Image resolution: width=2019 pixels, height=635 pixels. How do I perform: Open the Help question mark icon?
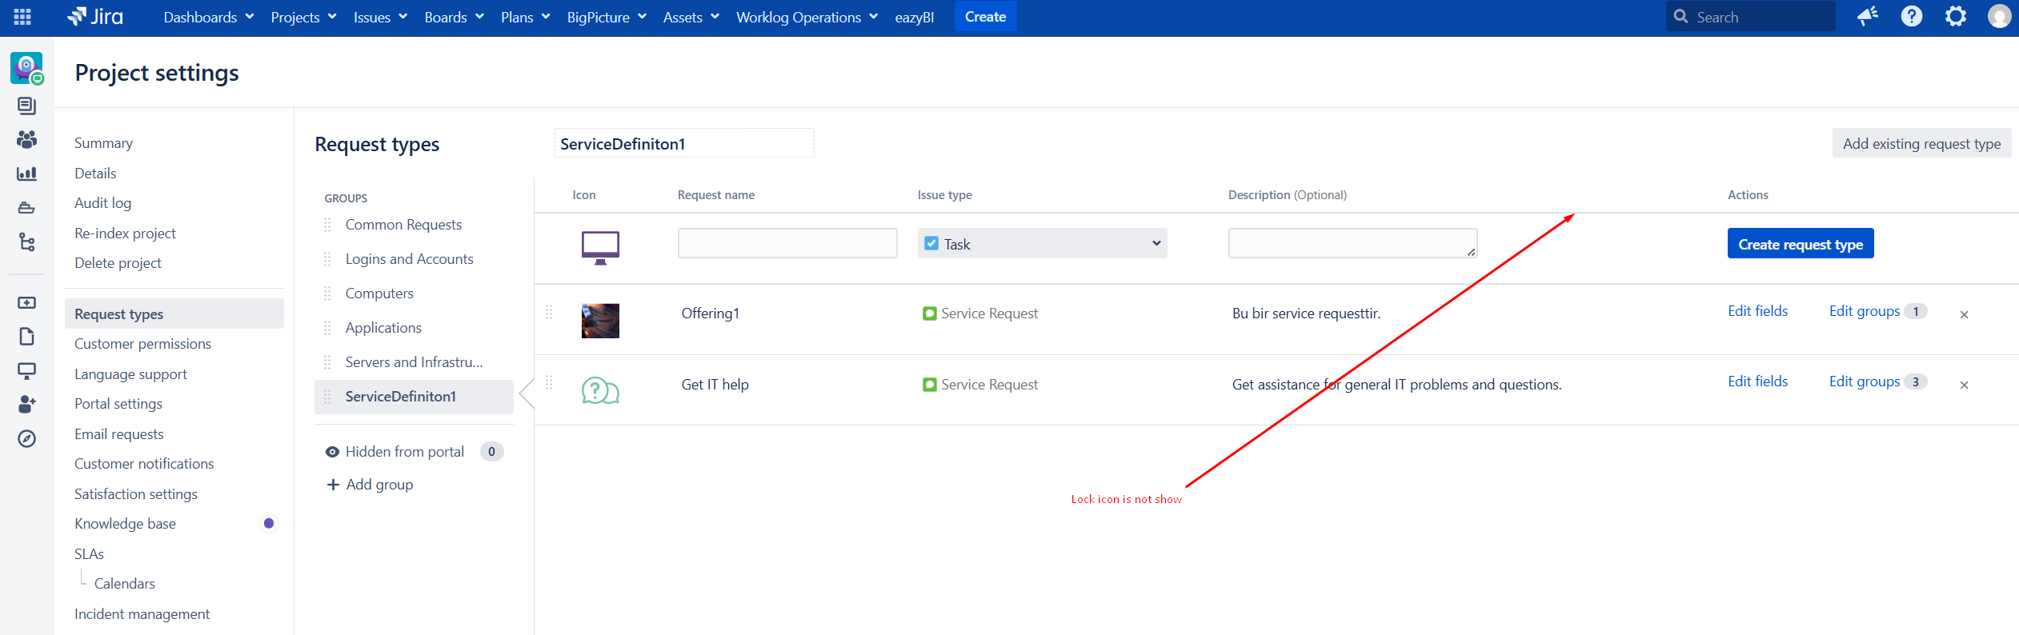point(1912,17)
